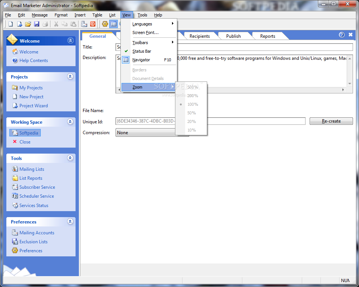The height and width of the screenshot is (287, 359).
Task: Click the Help Contents icon
Action: [x=15, y=60]
